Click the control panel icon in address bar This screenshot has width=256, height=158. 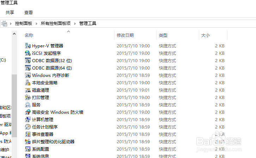[x=4, y=24]
